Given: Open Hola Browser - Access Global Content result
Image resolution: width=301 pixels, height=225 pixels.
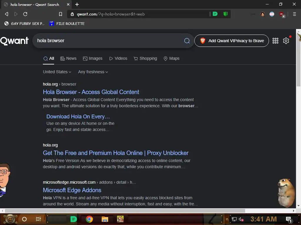Looking at the screenshot, I should tap(91, 92).
